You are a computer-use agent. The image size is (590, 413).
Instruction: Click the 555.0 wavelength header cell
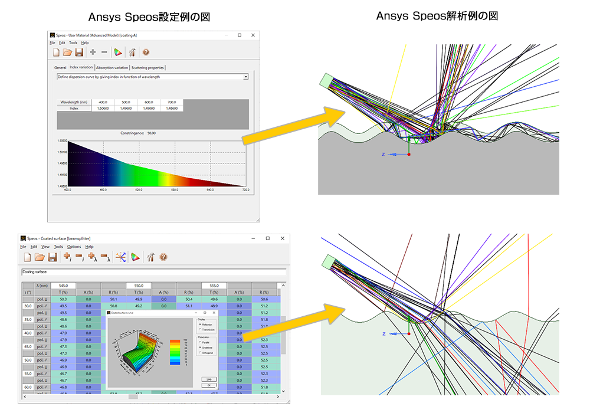[214, 286]
